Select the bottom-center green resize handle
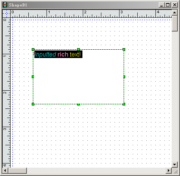Viewport: 180px width, 176px height. click(x=78, y=104)
